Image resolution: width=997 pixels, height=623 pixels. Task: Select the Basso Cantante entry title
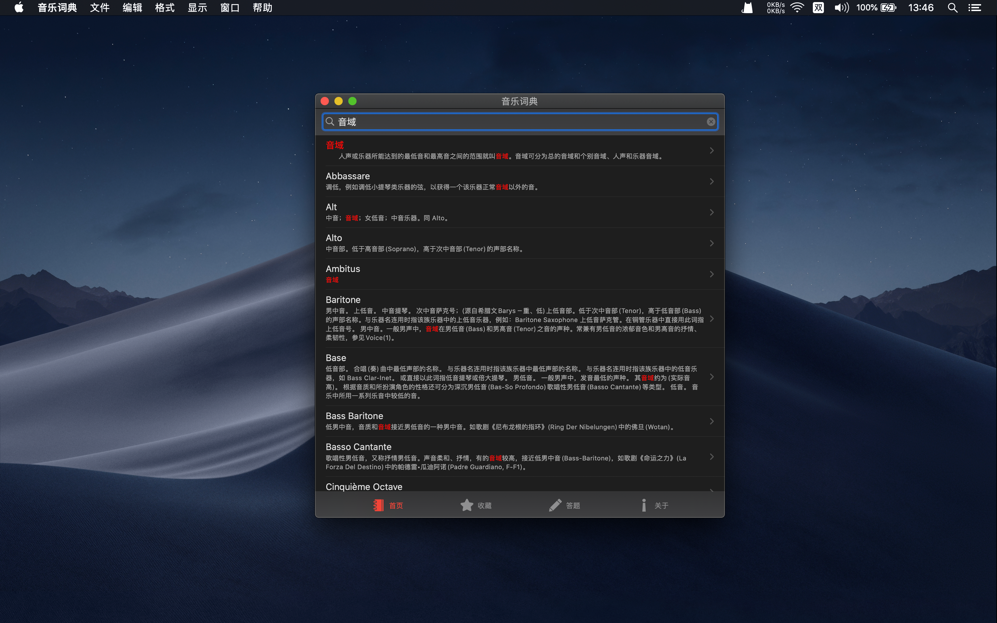click(358, 446)
